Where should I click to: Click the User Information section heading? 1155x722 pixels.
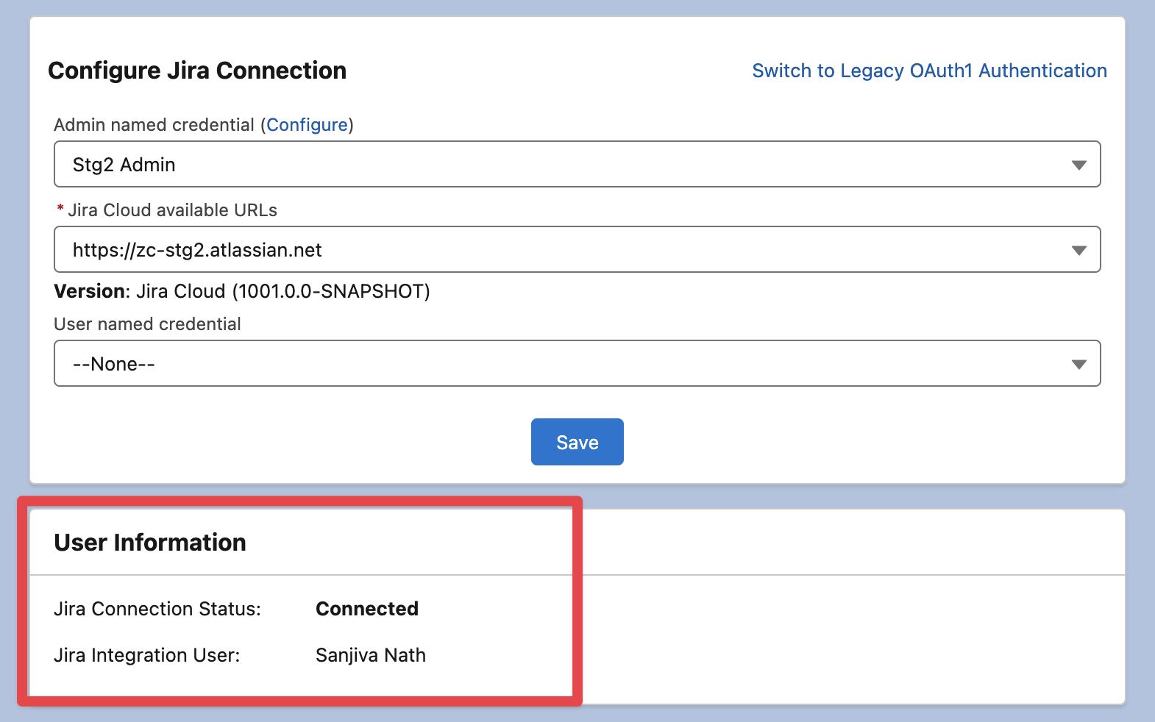tap(150, 543)
